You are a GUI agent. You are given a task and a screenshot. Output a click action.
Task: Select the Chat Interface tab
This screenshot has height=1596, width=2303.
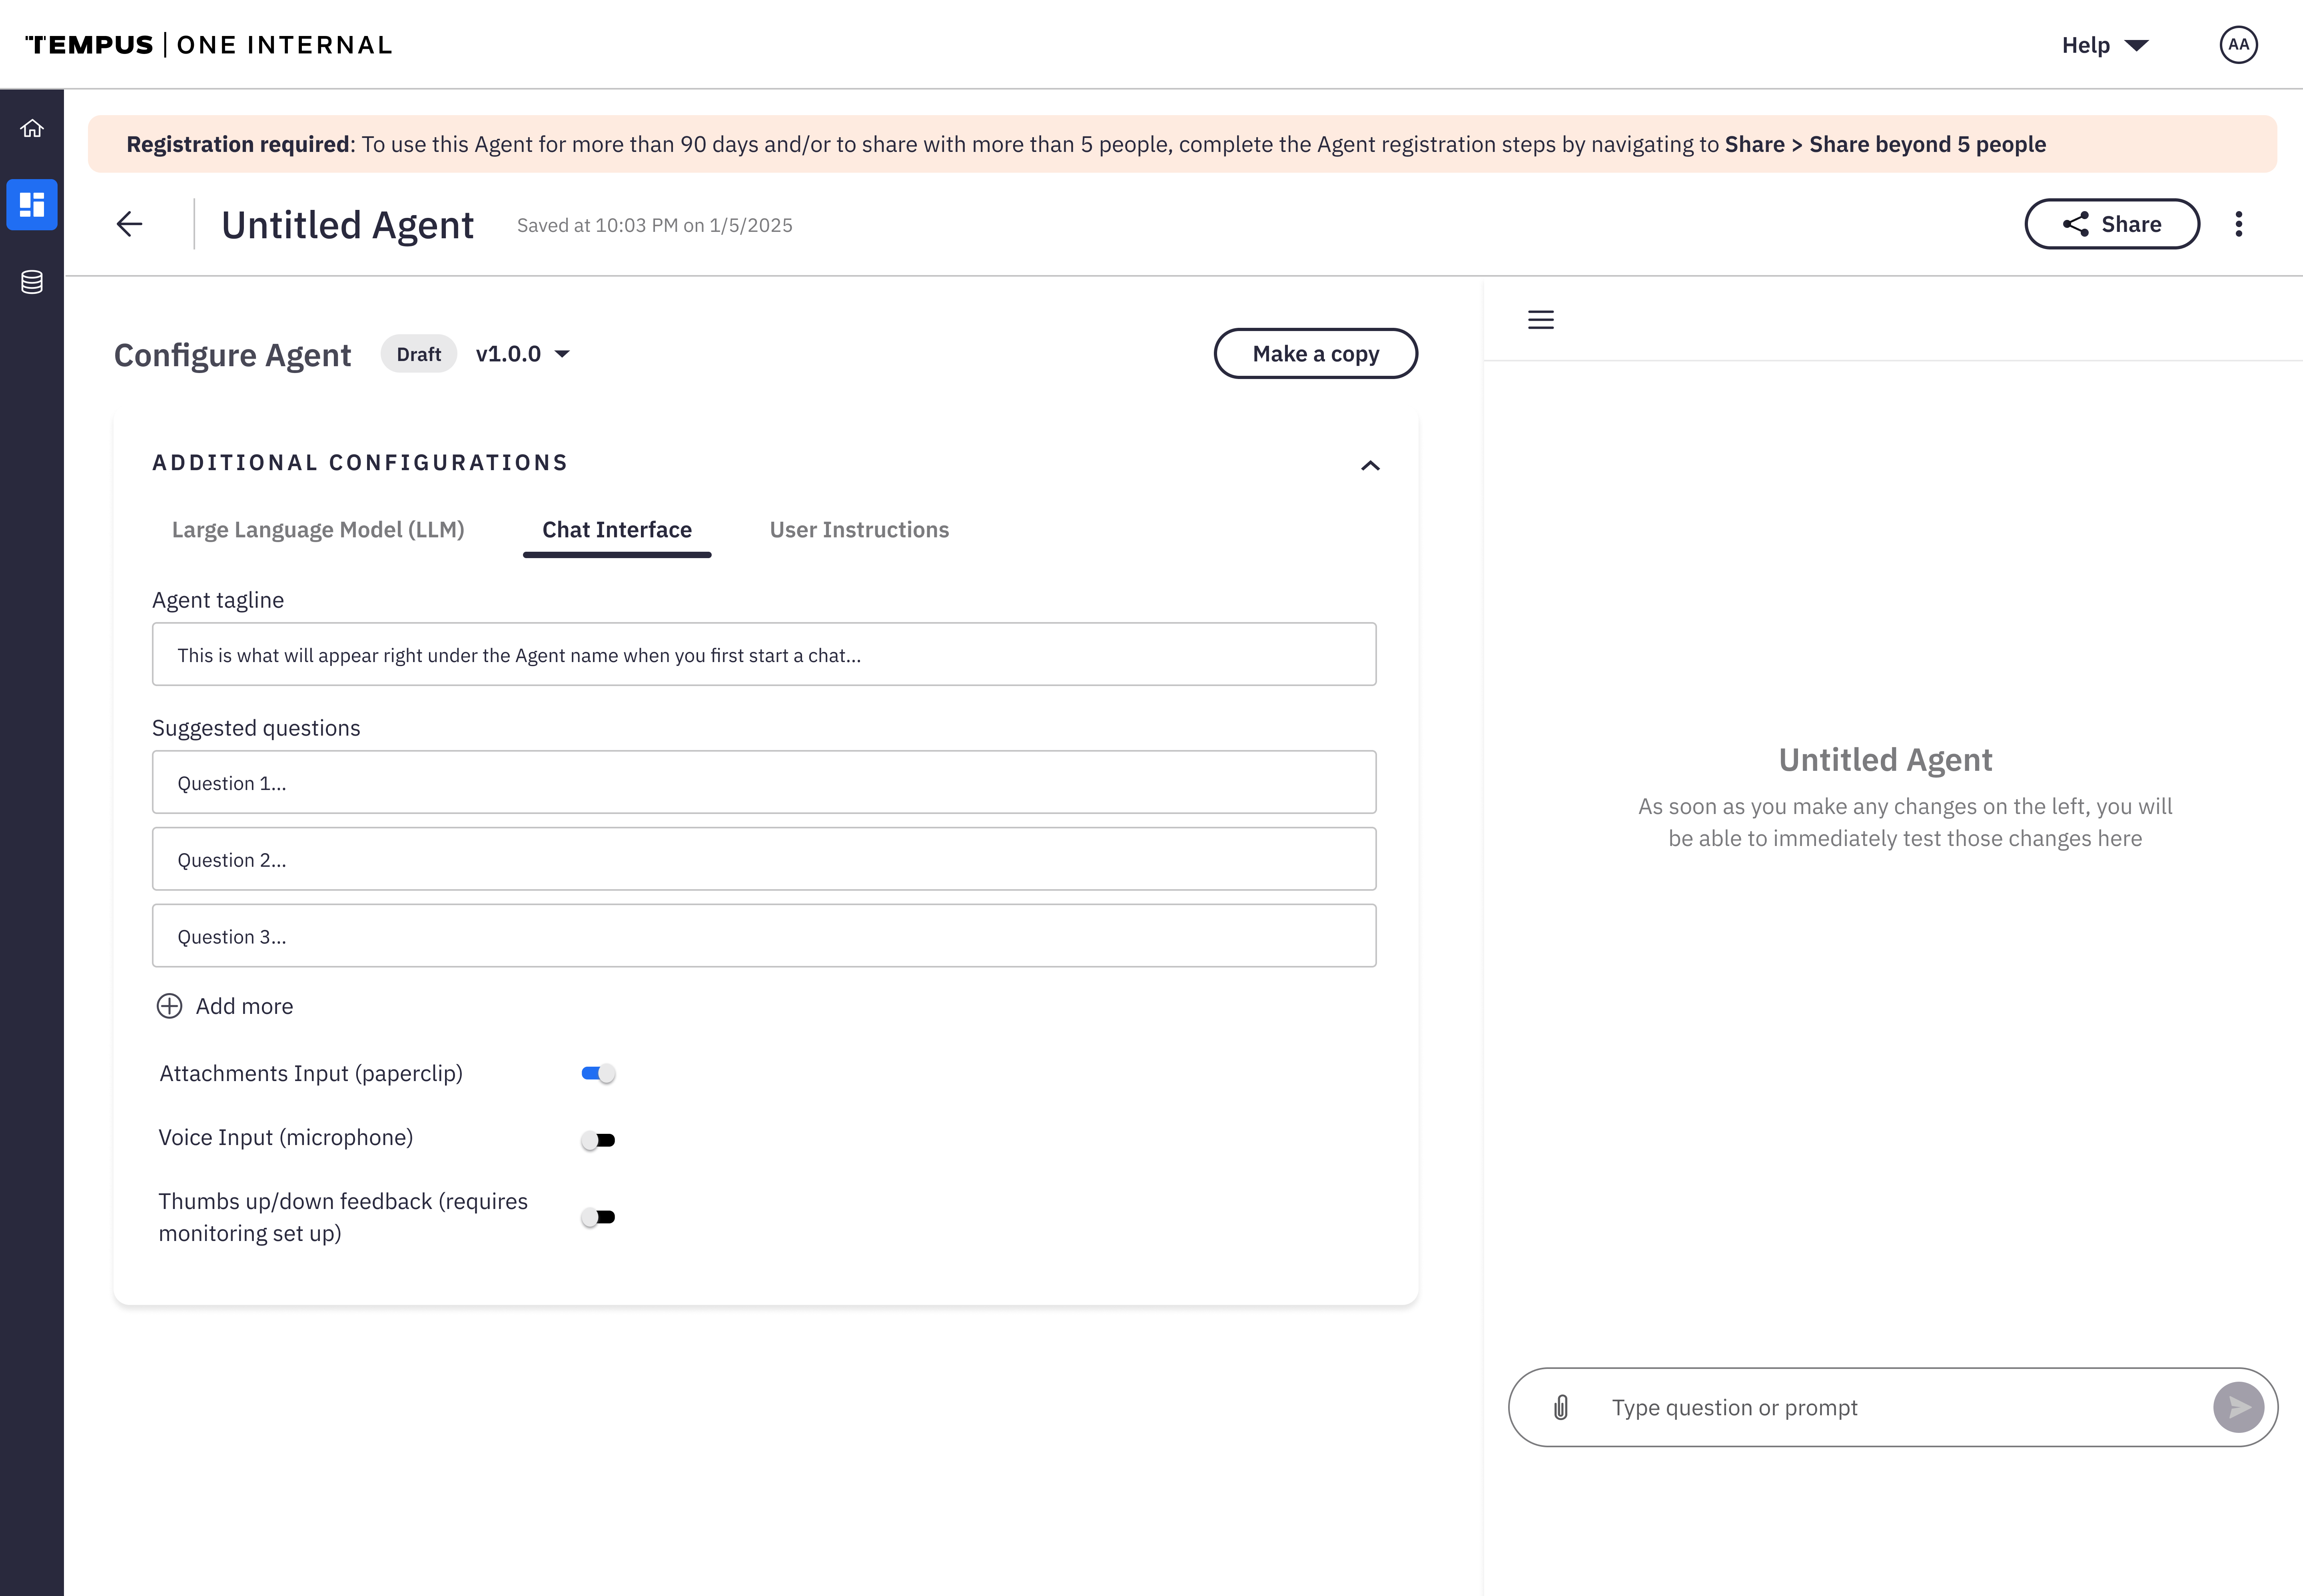(x=617, y=530)
